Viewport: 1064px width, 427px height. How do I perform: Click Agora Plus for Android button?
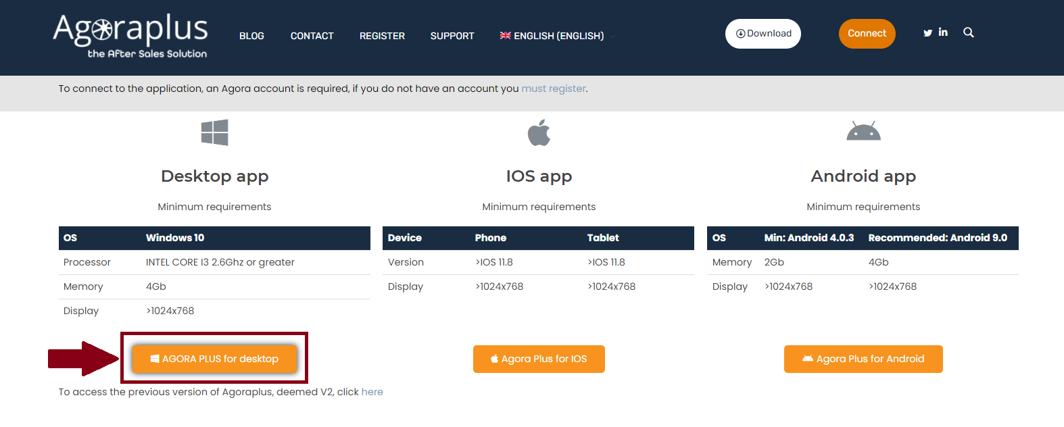[x=863, y=359]
